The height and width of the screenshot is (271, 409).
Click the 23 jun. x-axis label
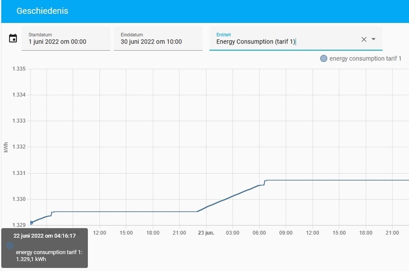coord(206,233)
